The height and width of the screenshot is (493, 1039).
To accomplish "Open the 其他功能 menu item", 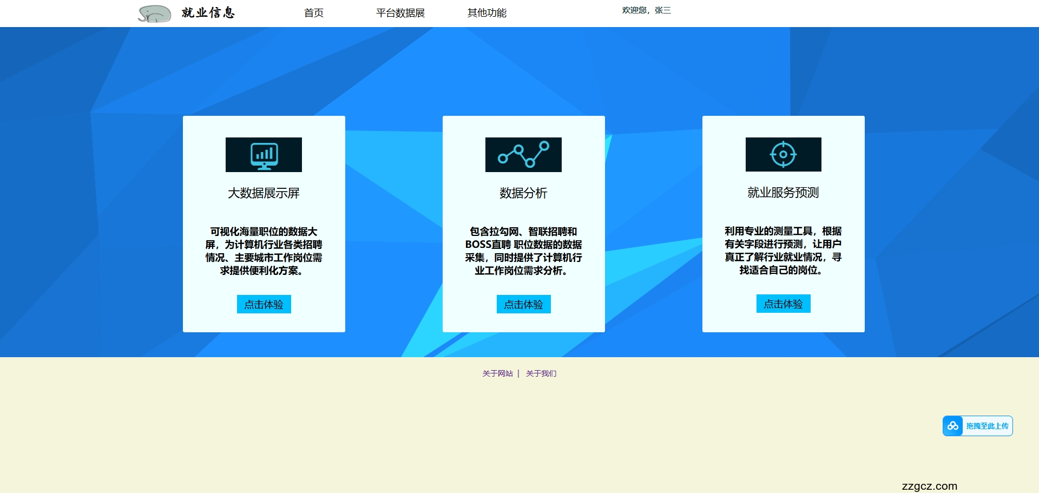I will point(488,14).
